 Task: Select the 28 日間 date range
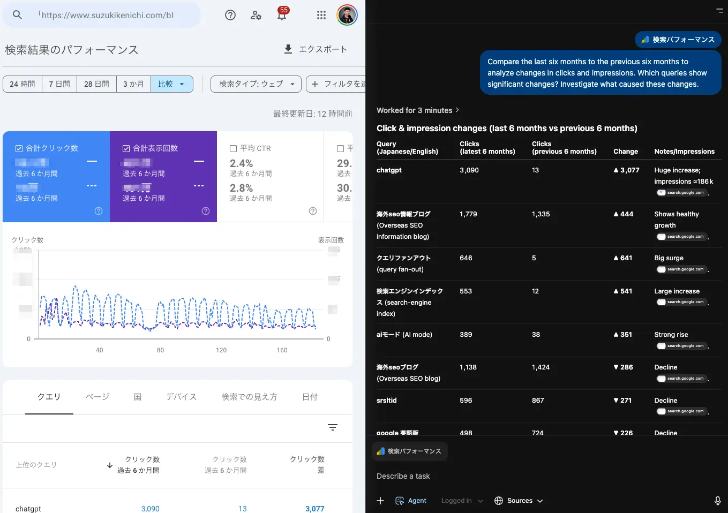tap(96, 84)
